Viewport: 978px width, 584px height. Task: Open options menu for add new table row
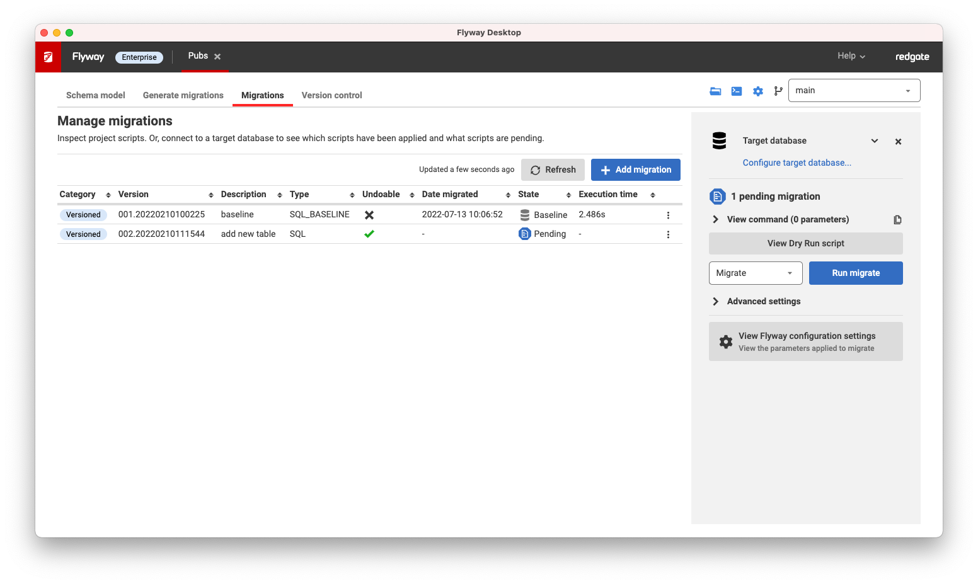(x=668, y=234)
